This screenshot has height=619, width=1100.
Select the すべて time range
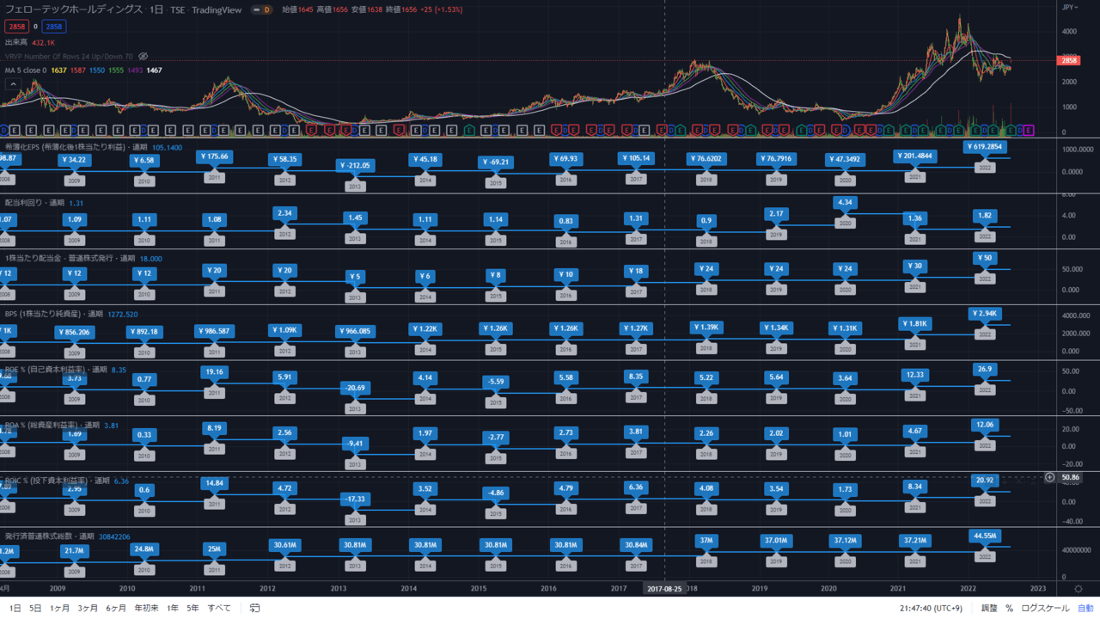(x=219, y=608)
